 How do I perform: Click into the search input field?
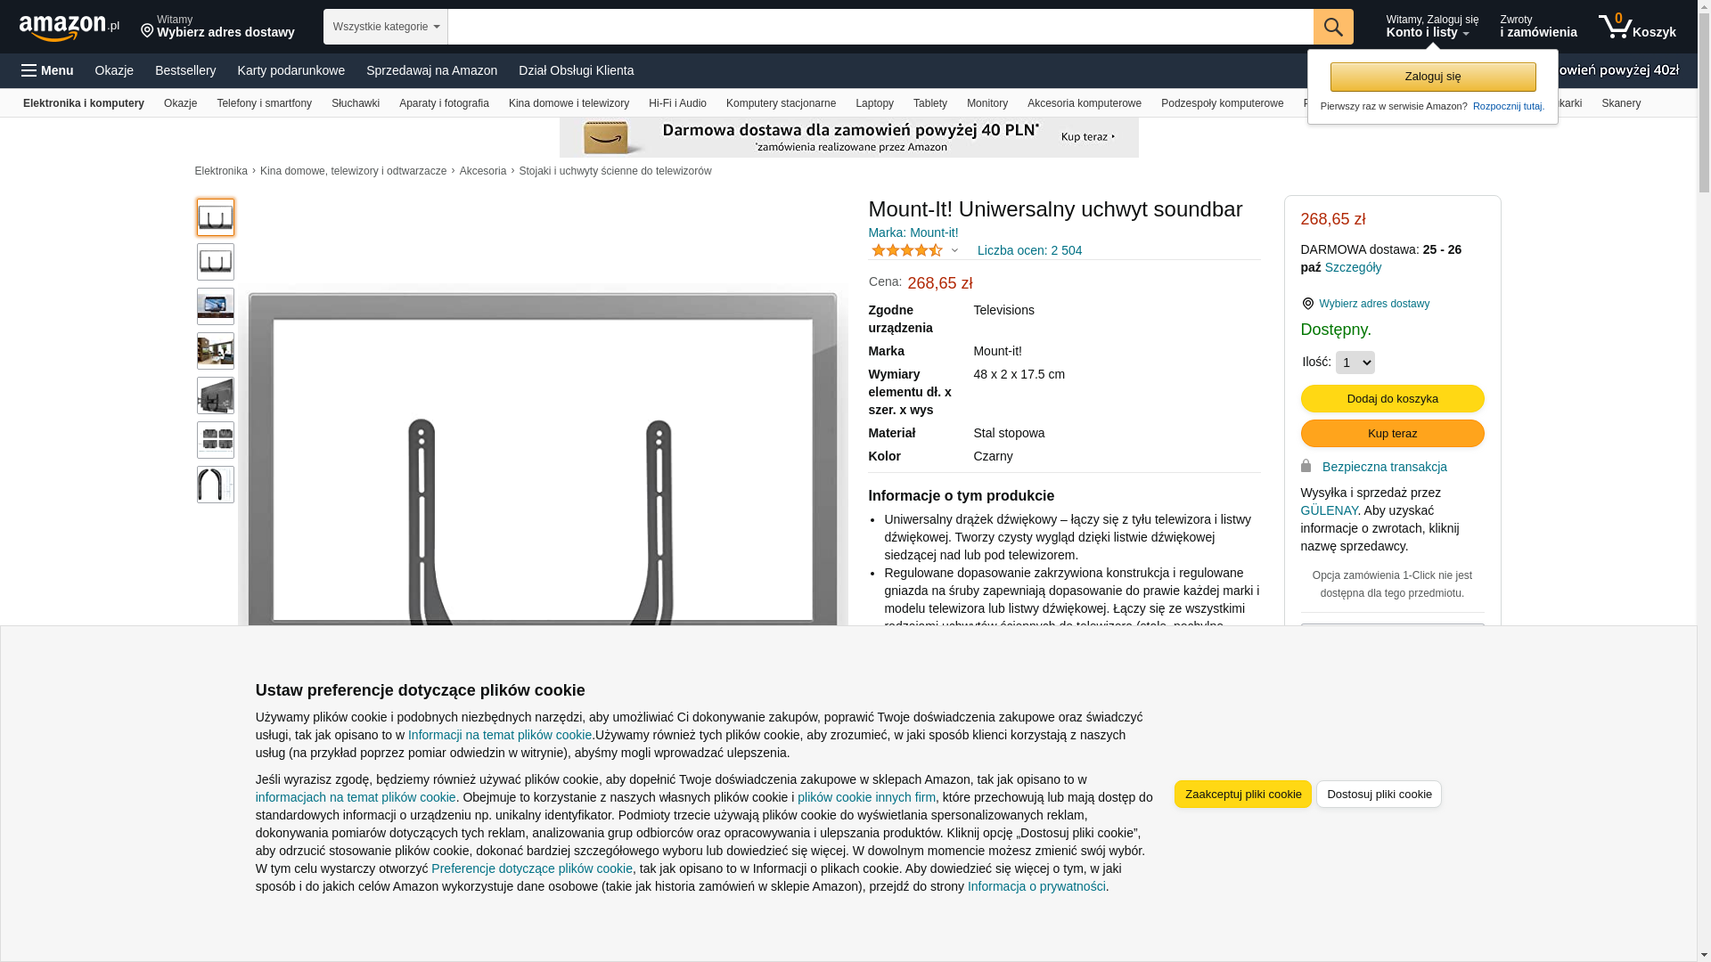[879, 27]
